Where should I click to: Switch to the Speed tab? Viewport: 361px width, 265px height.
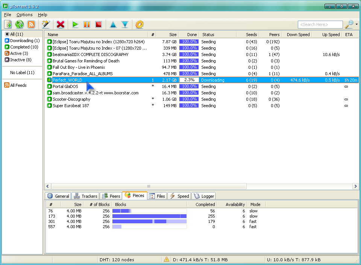tap(179, 196)
